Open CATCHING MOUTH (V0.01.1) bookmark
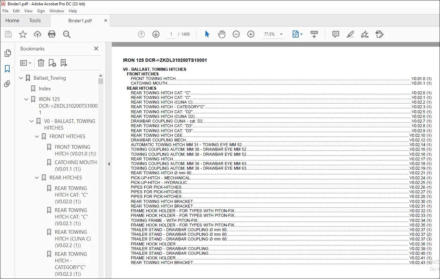This screenshot has height=279, width=440. pos(76,166)
